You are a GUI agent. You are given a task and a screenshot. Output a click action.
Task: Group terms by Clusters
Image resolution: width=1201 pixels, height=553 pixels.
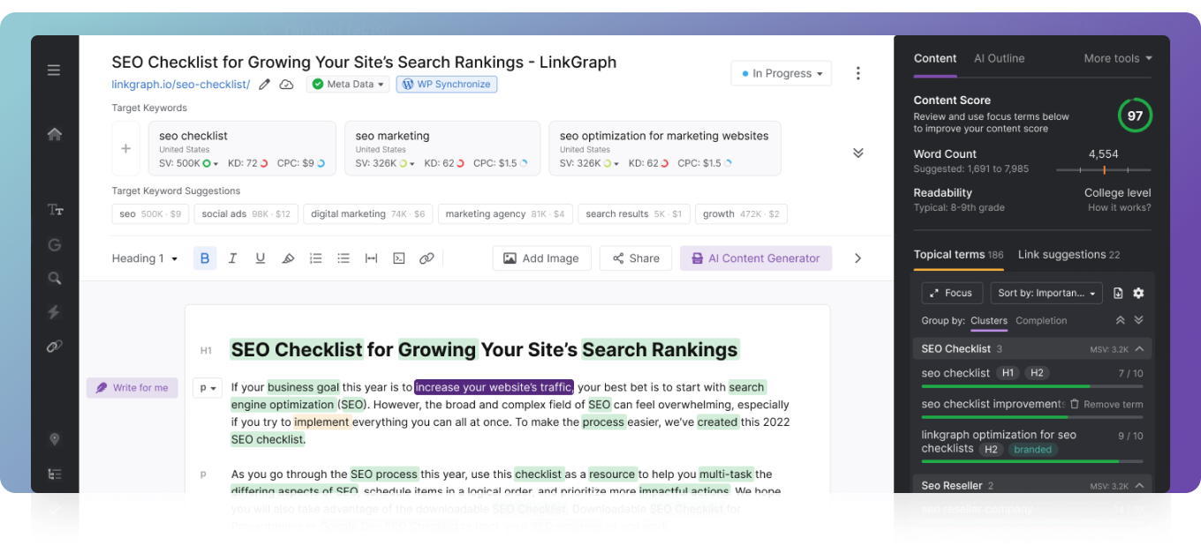(x=988, y=321)
